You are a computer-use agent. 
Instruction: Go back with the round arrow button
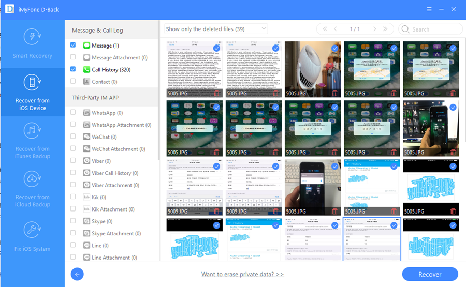point(77,274)
